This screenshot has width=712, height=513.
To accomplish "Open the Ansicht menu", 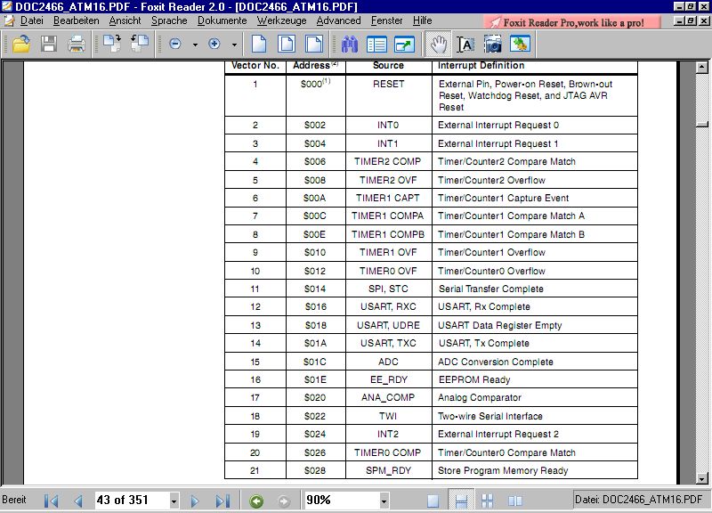I will coord(125,20).
